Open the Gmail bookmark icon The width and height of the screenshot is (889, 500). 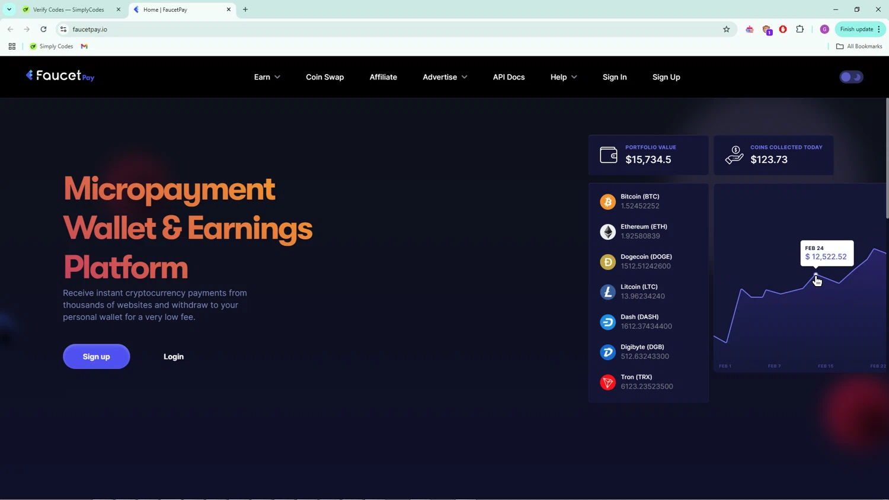pos(84,46)
